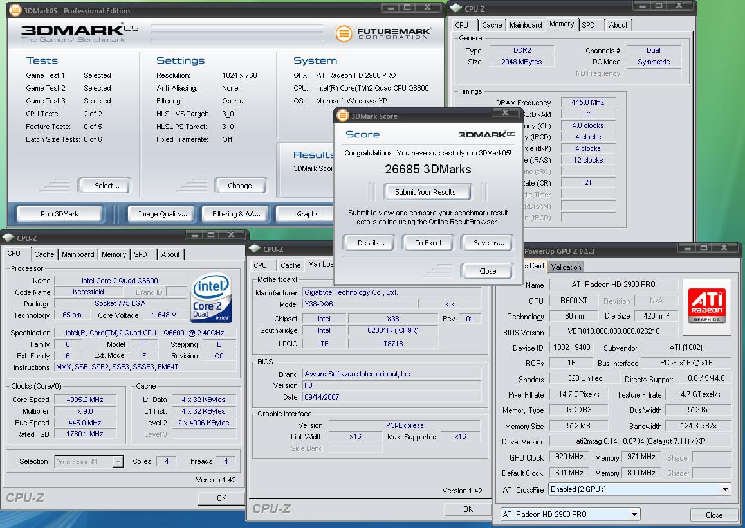Click the Memory clock 971 MHz field
745x528 pixels.
641,457
